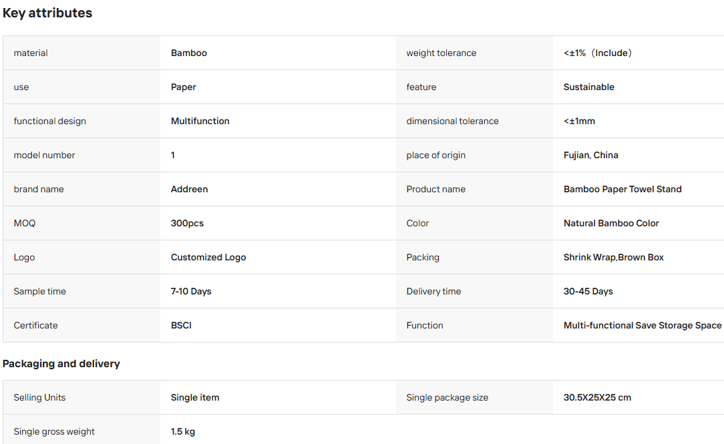This screenshot has width=724, height=444.
Task: Select the 300pcs MOQ value
Action: click(x=187, y=224)
